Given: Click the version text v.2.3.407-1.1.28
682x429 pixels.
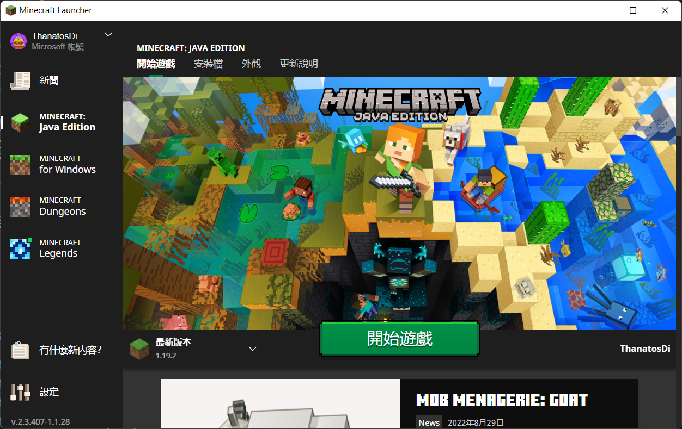Looking at the screenshot, I should [40, 422].
